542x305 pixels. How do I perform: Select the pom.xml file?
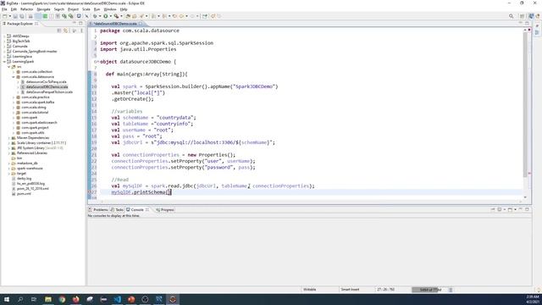pyautogui.click(x=24, y=194)
